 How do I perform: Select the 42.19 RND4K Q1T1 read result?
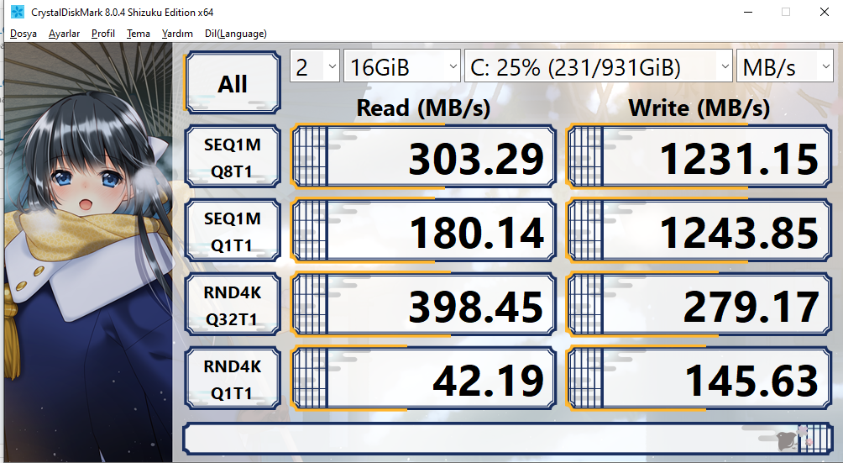(x=424, y=379)
